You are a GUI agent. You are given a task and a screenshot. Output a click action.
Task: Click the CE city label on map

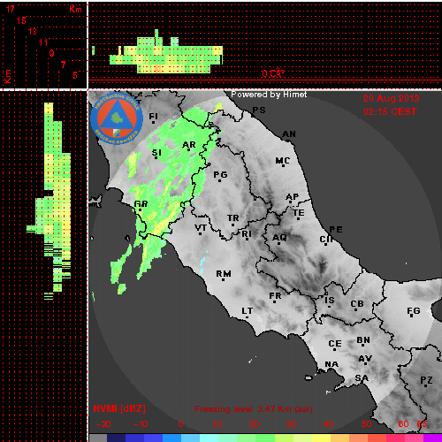pos(335,344)
